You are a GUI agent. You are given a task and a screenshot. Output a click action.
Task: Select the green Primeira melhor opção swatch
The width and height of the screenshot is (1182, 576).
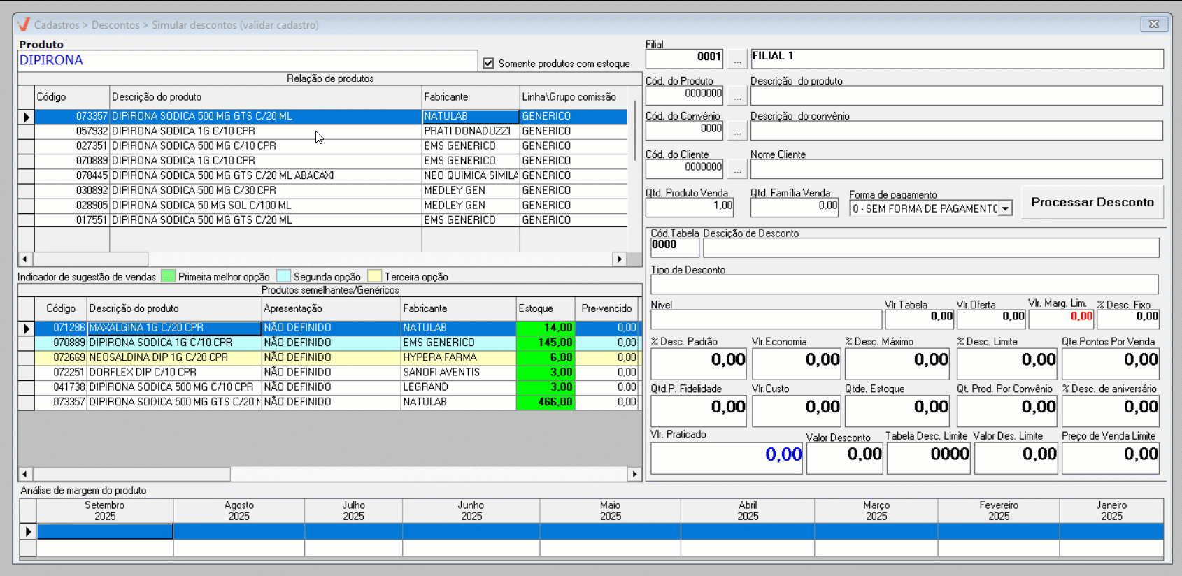168,277
